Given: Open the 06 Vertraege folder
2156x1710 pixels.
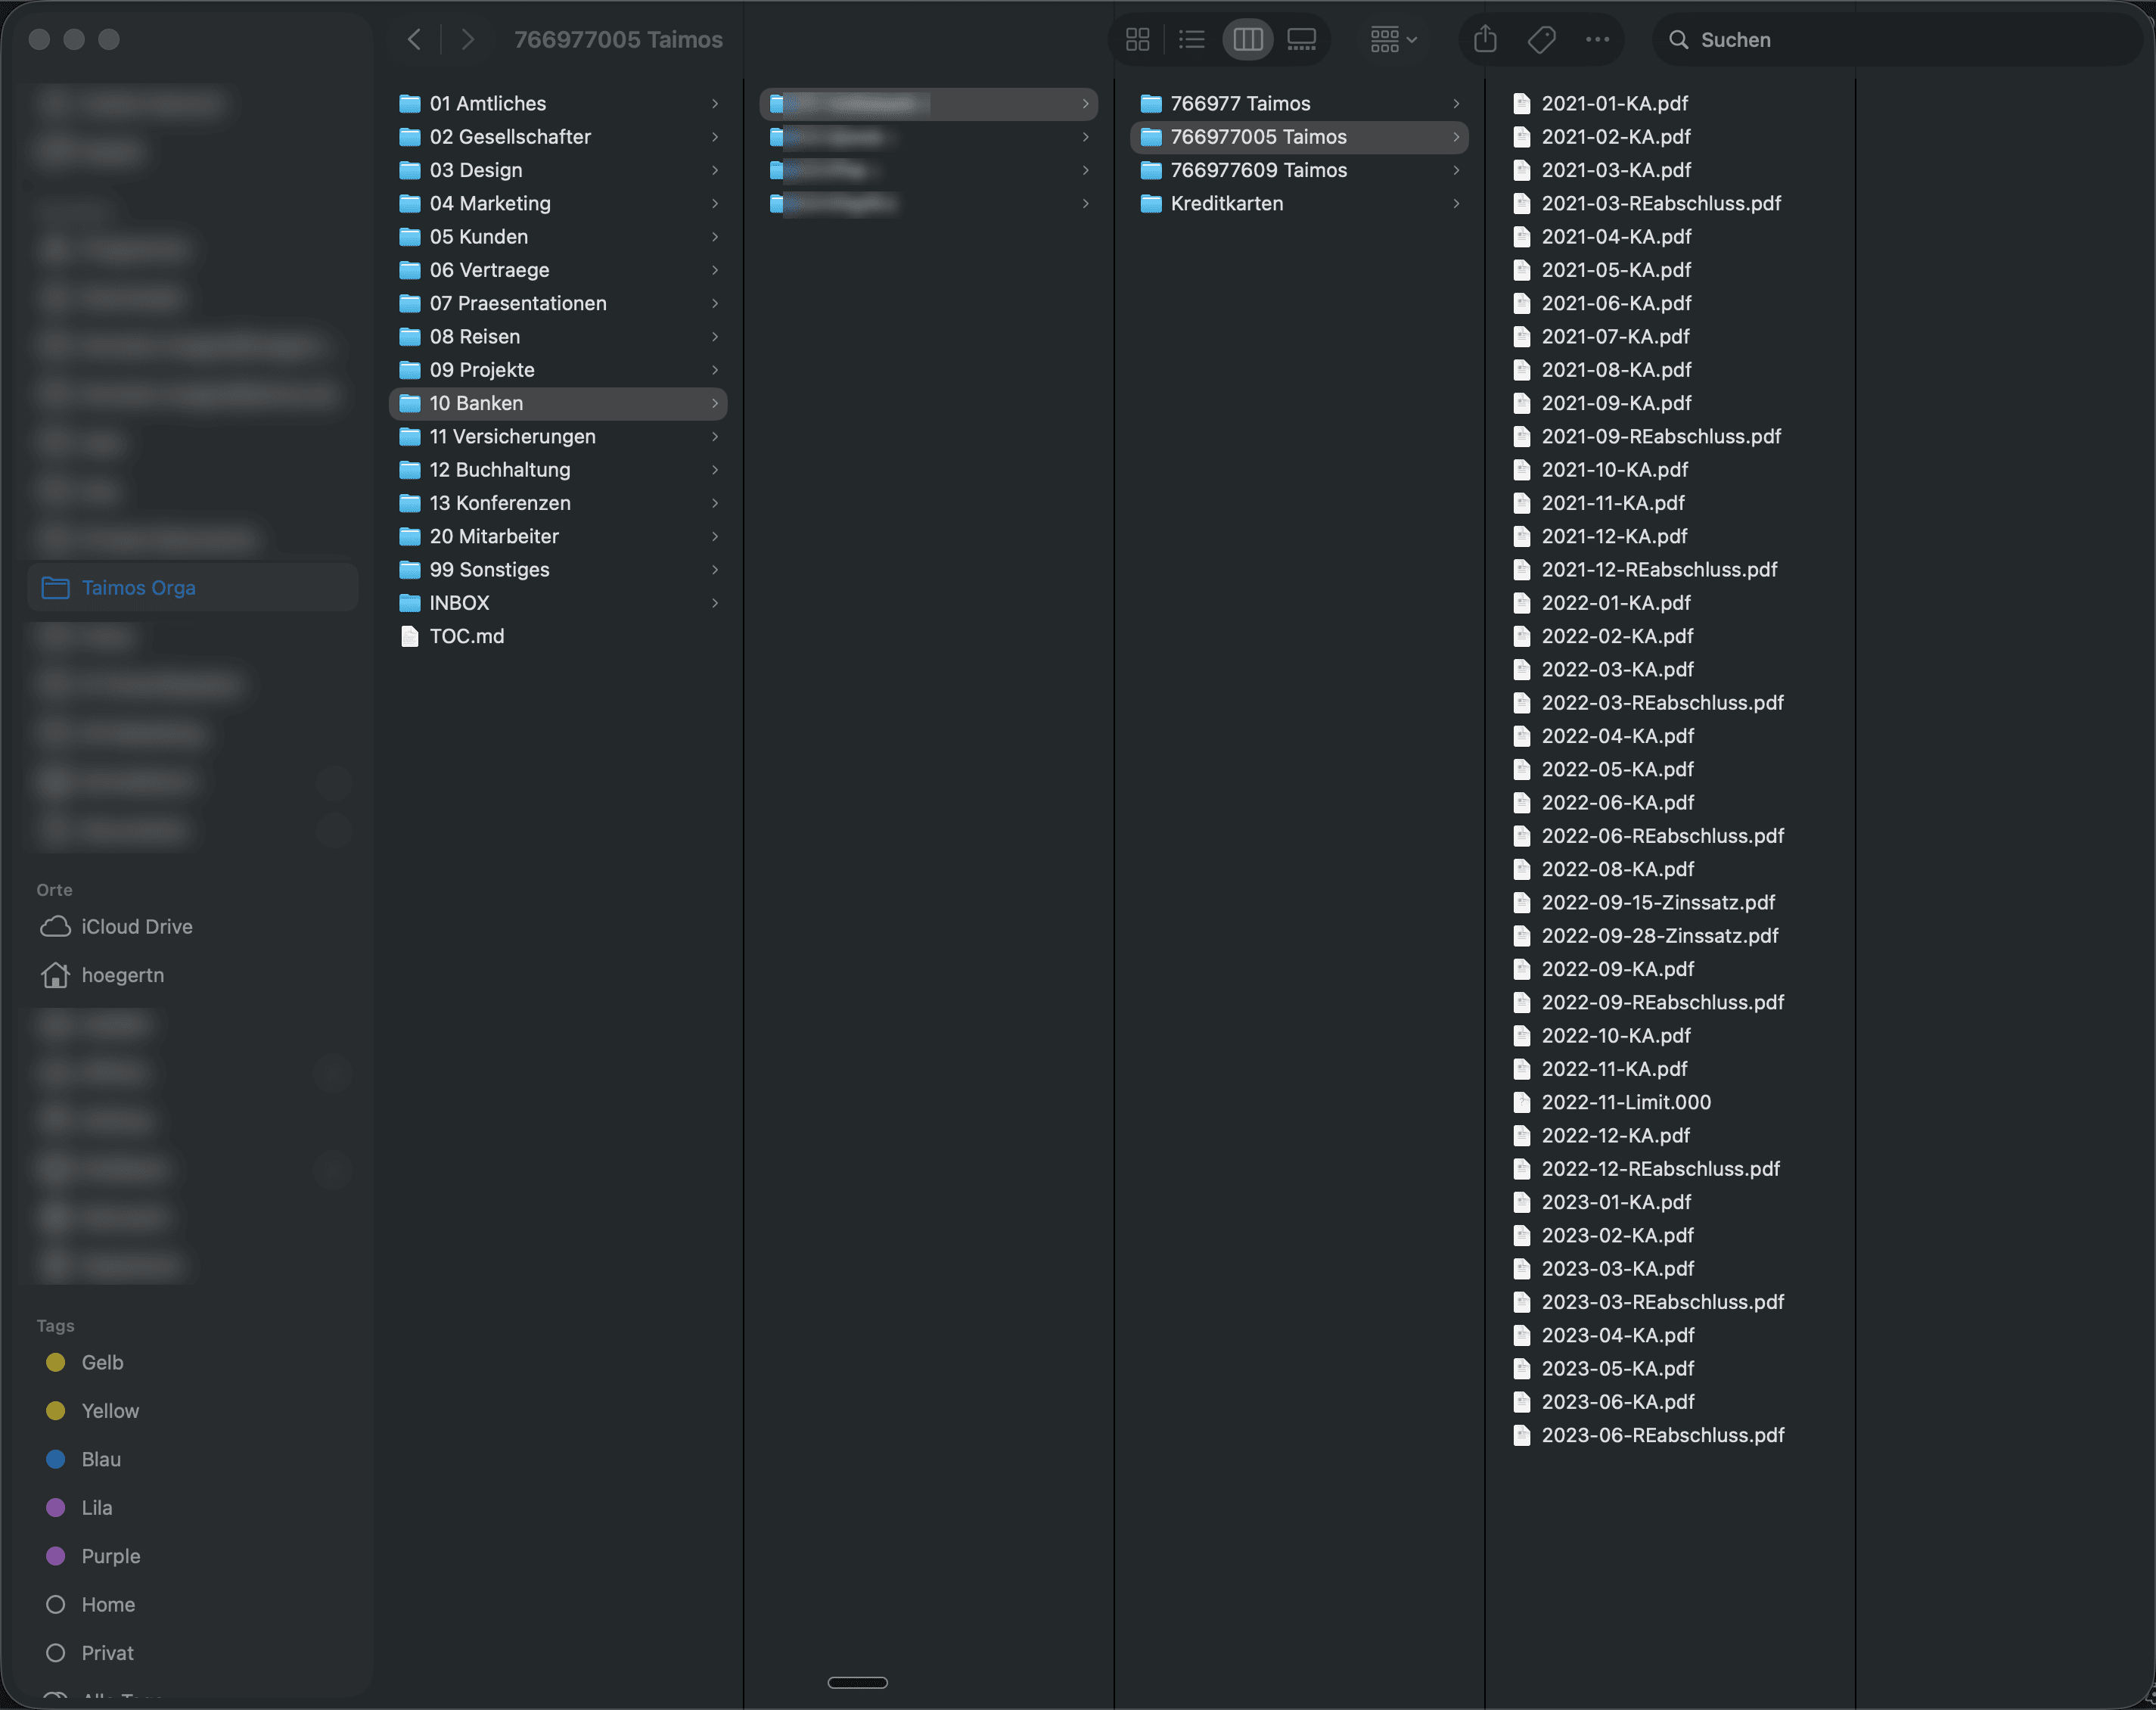Looking at the screenshot, I should pyautogui.click(x=558, y=270).
